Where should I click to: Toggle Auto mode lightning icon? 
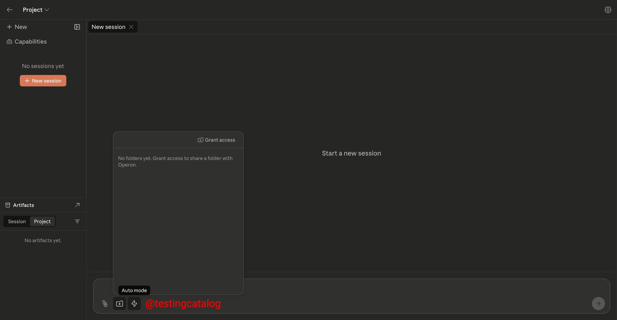click(134, 304)
